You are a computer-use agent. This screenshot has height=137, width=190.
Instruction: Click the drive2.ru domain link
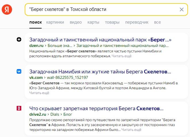38,114
